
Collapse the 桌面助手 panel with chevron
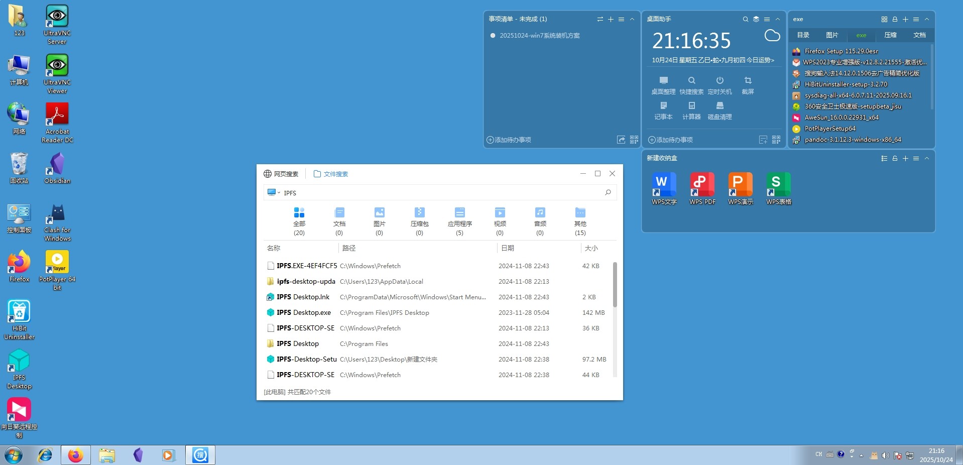[778, 19]
